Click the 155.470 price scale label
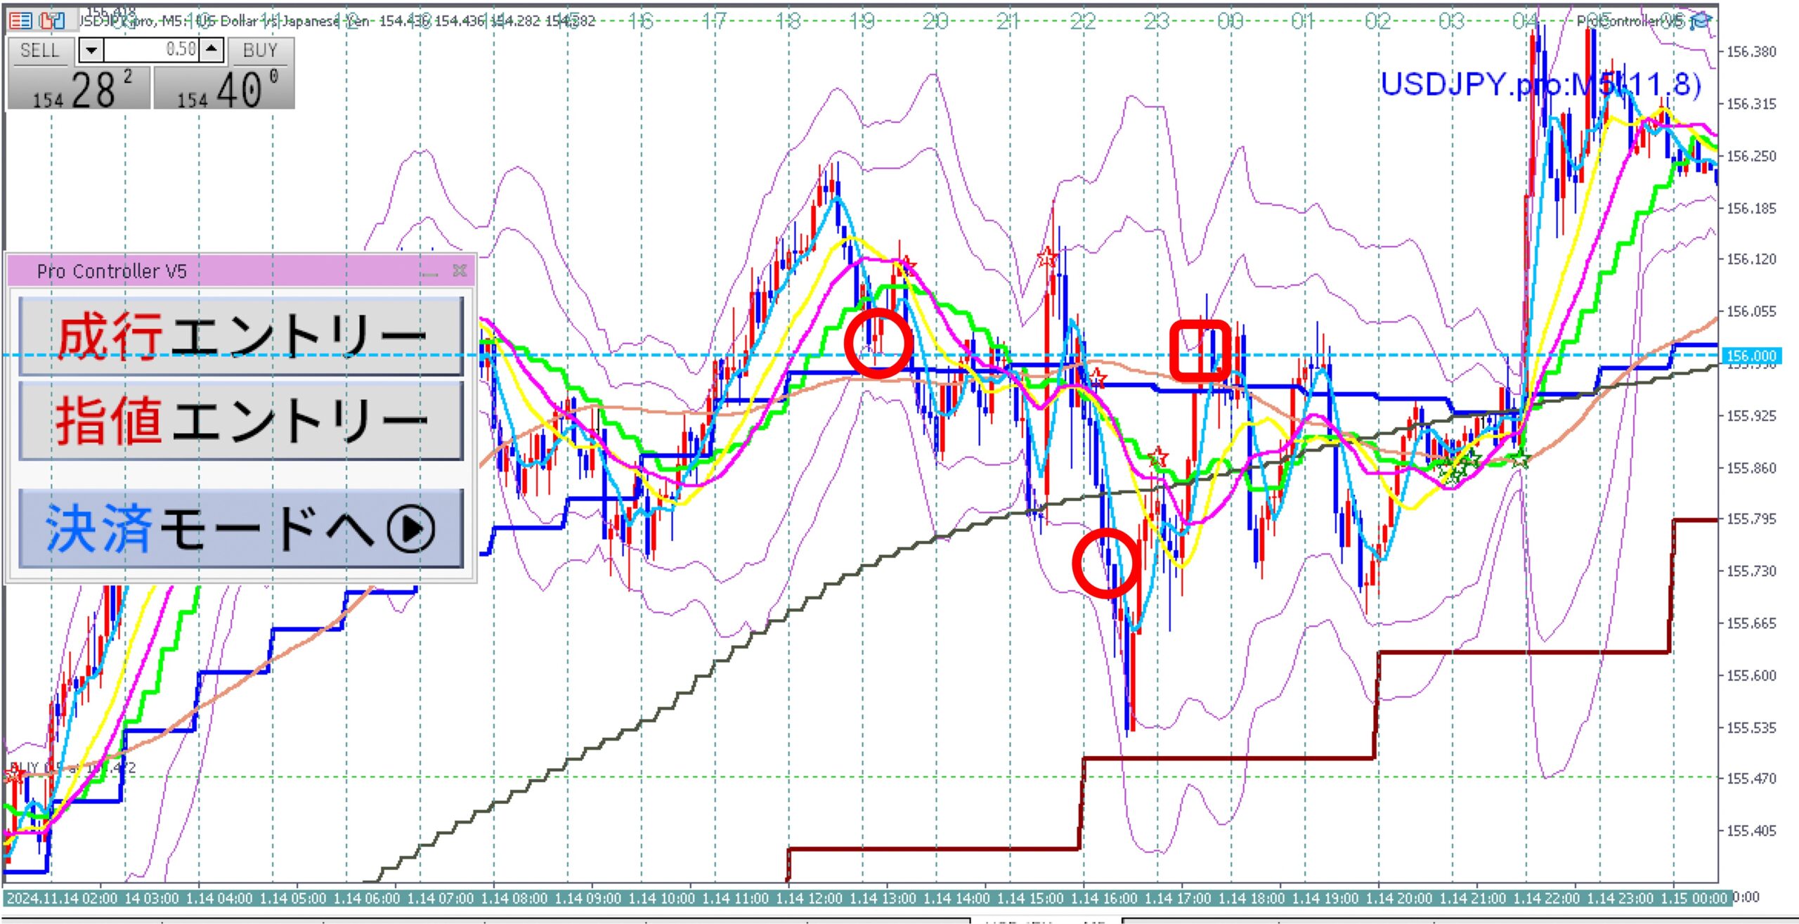Screen dimensions: 1799x924 tap(1751, 779)
